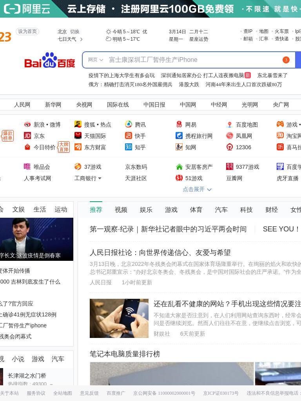This screenshot has width=301, height=401.
Task: Open the Sina Weibo icon link
Action: click(x=27, y=125)
